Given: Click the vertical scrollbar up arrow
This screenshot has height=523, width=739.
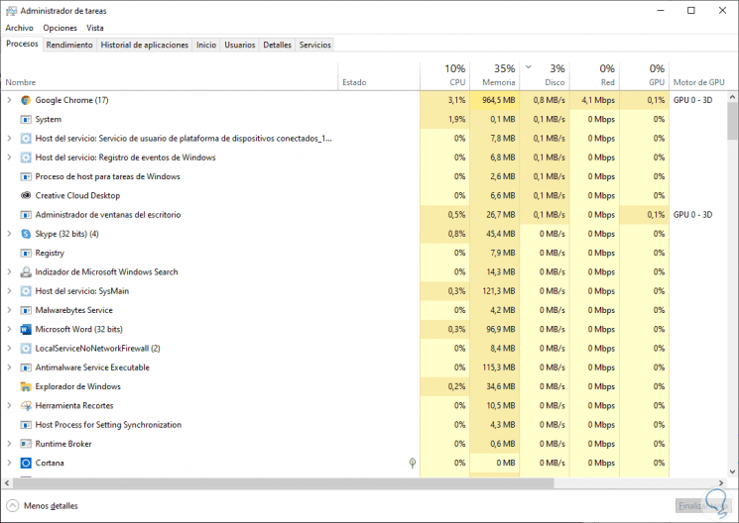Looking at the screenshot, I should 732,97.
